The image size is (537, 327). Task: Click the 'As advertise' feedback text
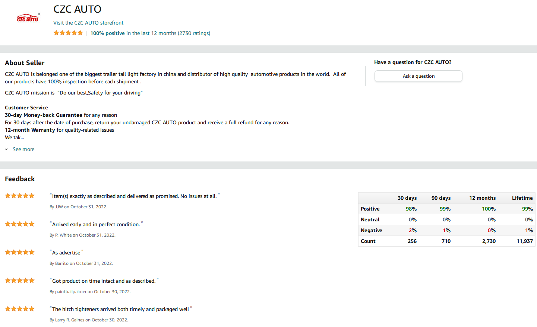(66, 253)
